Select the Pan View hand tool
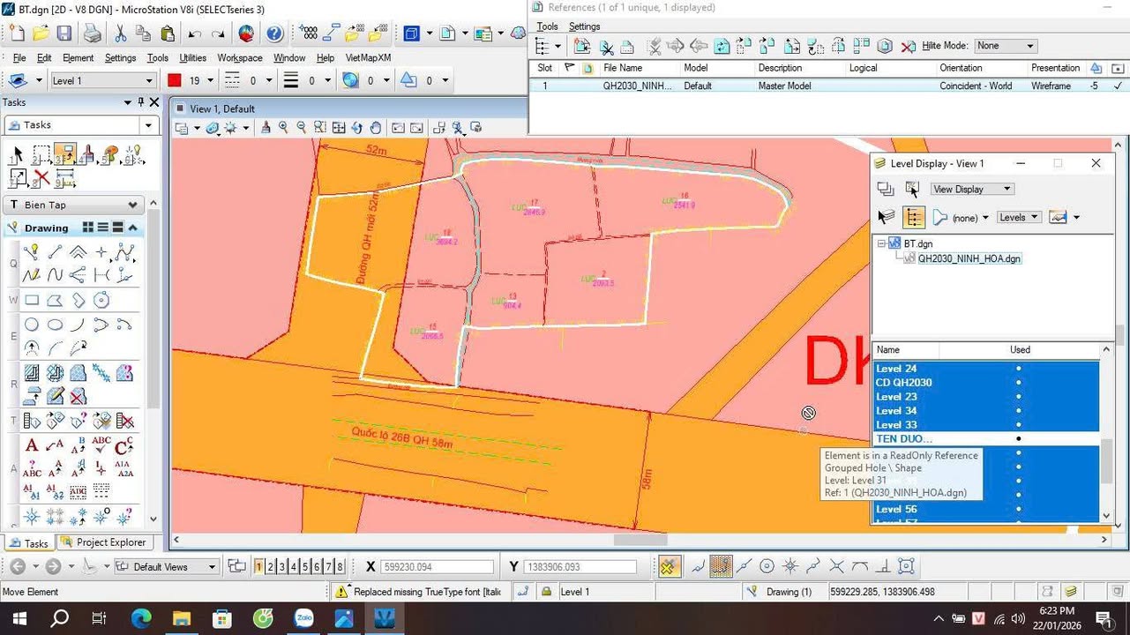This screenshot has height=635, width=1130. click(x=376, y=128)
